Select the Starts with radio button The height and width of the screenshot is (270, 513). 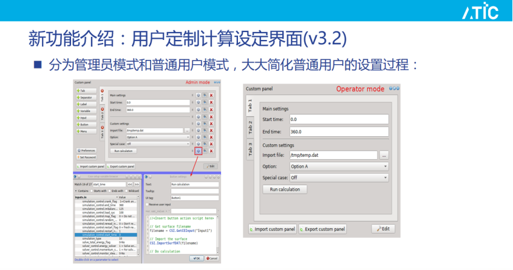coord(92,191)
